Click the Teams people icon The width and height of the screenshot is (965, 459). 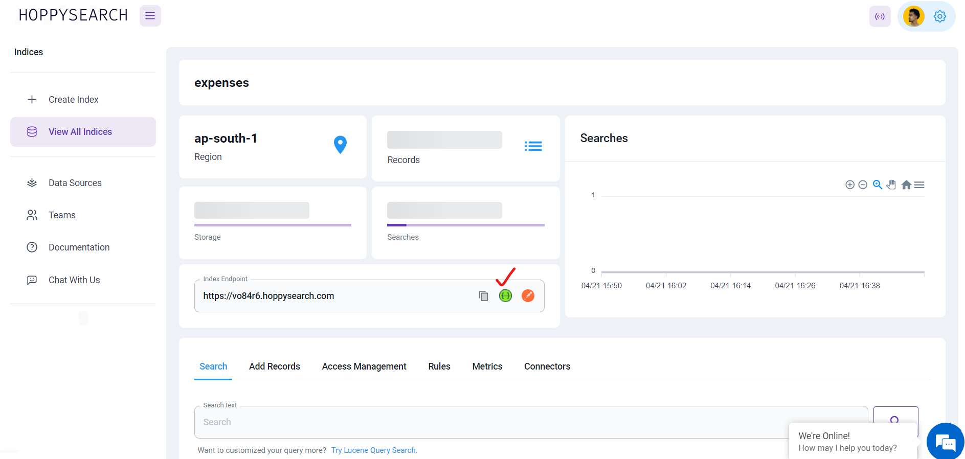tap(32, 215)
